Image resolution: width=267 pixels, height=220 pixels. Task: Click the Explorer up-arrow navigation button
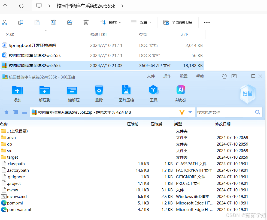[x=5, y=6]
